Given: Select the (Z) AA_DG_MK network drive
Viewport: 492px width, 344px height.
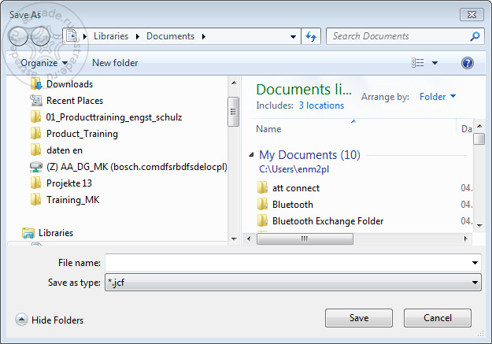Looking at the screenshot, I should [128, 167].
